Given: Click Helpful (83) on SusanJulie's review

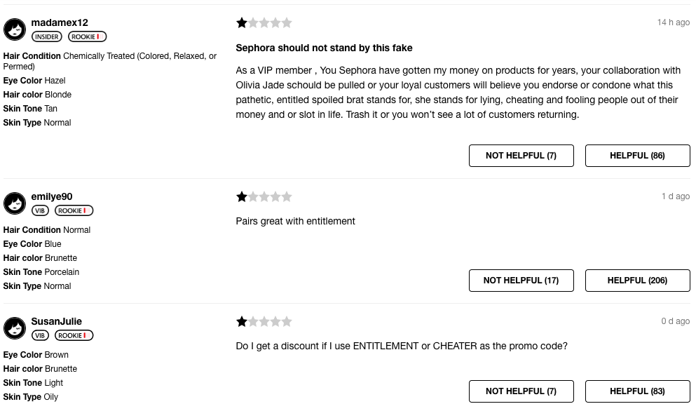Looking at the screenshot, I should click(637, 391).
